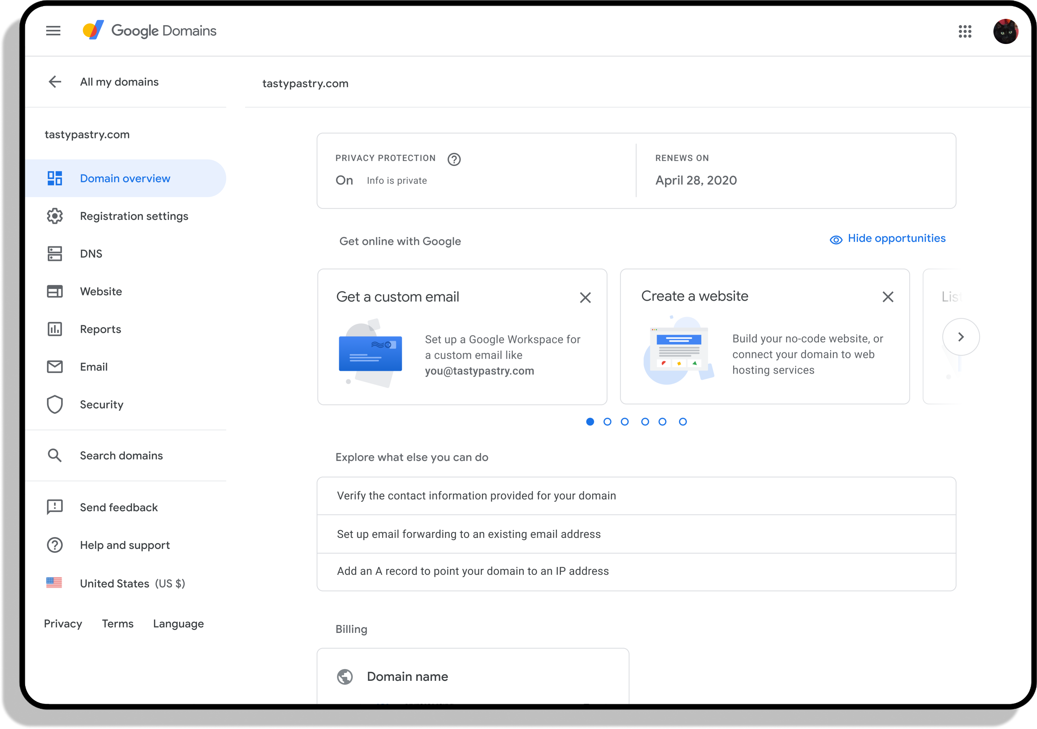Dismiss the Get a custom email card

point(585,298)
